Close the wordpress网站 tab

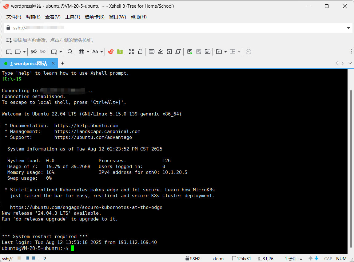pyautogui.click(x=53, y=63)
